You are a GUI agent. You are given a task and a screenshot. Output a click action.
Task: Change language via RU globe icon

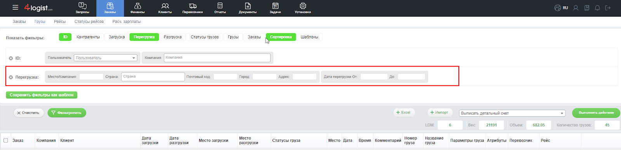tap(561, 8)
